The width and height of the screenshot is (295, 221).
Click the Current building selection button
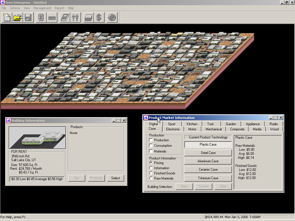coord(204,186)
